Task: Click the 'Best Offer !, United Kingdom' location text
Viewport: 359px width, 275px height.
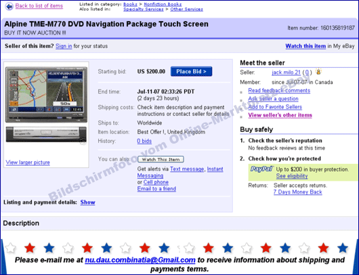Action: (x=171, y=132)
